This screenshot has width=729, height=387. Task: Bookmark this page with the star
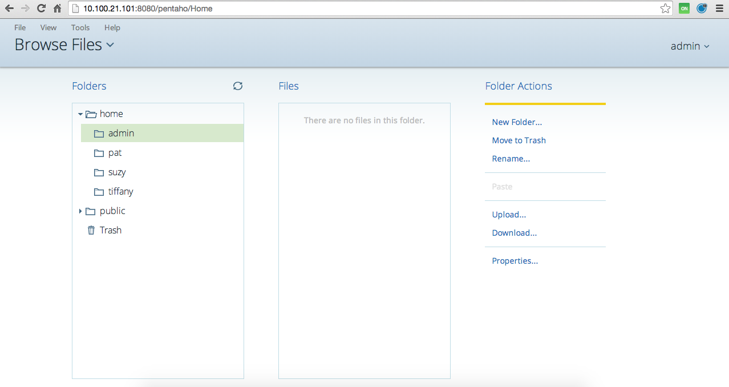click(x=666, y=9)
